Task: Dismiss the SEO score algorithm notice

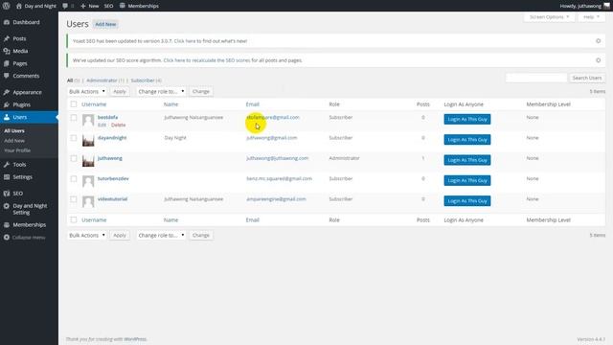Action: coord(598,60)
